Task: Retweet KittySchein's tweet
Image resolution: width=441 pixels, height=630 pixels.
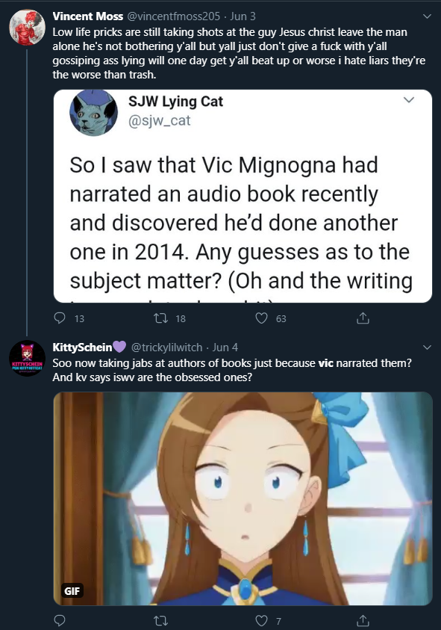Action: (160, 621)
